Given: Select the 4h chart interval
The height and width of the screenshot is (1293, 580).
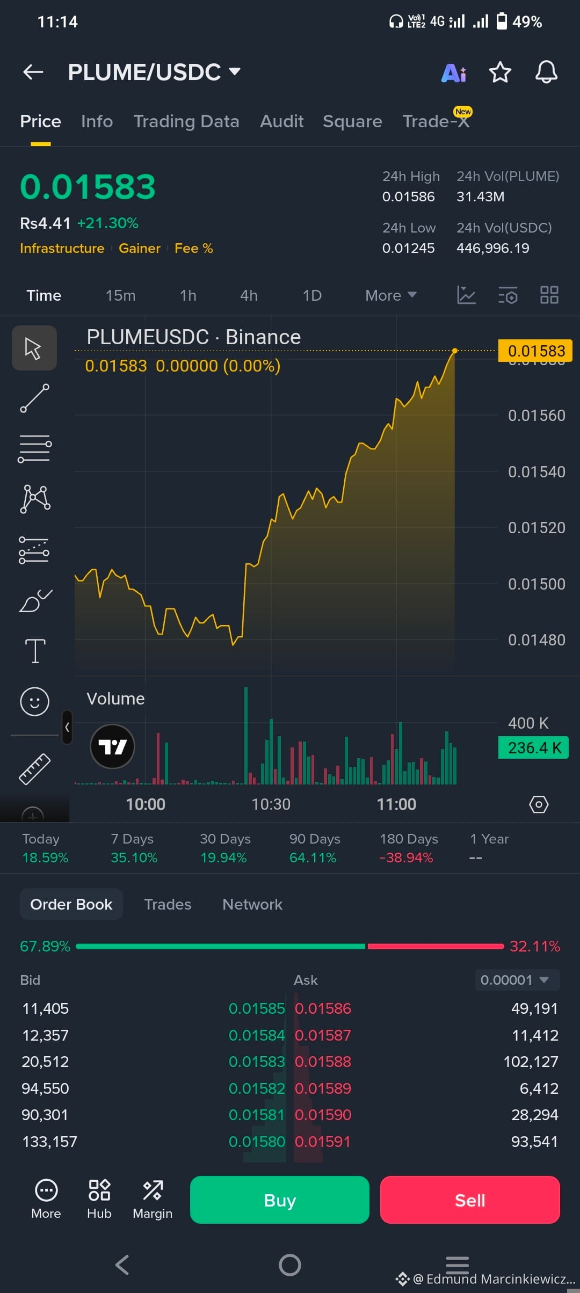Looking at the screenshot, I should tap(249, 295).
